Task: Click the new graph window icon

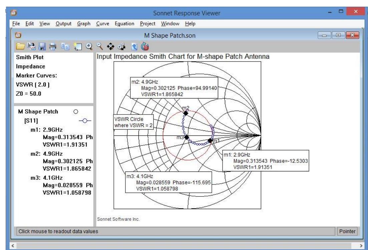Action: coord(77,47)
